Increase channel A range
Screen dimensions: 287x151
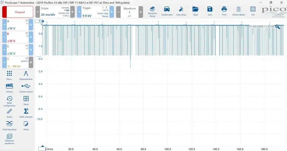pyautogui.click(x=31, y=24)
